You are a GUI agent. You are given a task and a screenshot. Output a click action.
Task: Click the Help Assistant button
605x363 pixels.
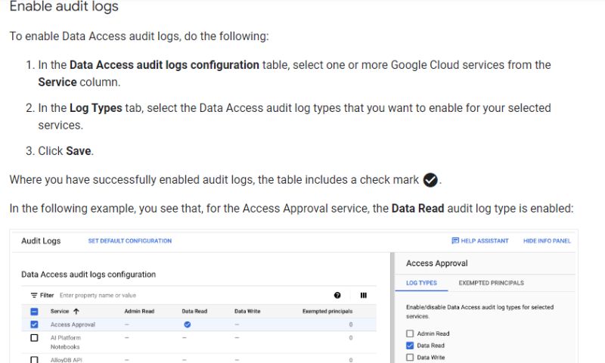point(480,240)
